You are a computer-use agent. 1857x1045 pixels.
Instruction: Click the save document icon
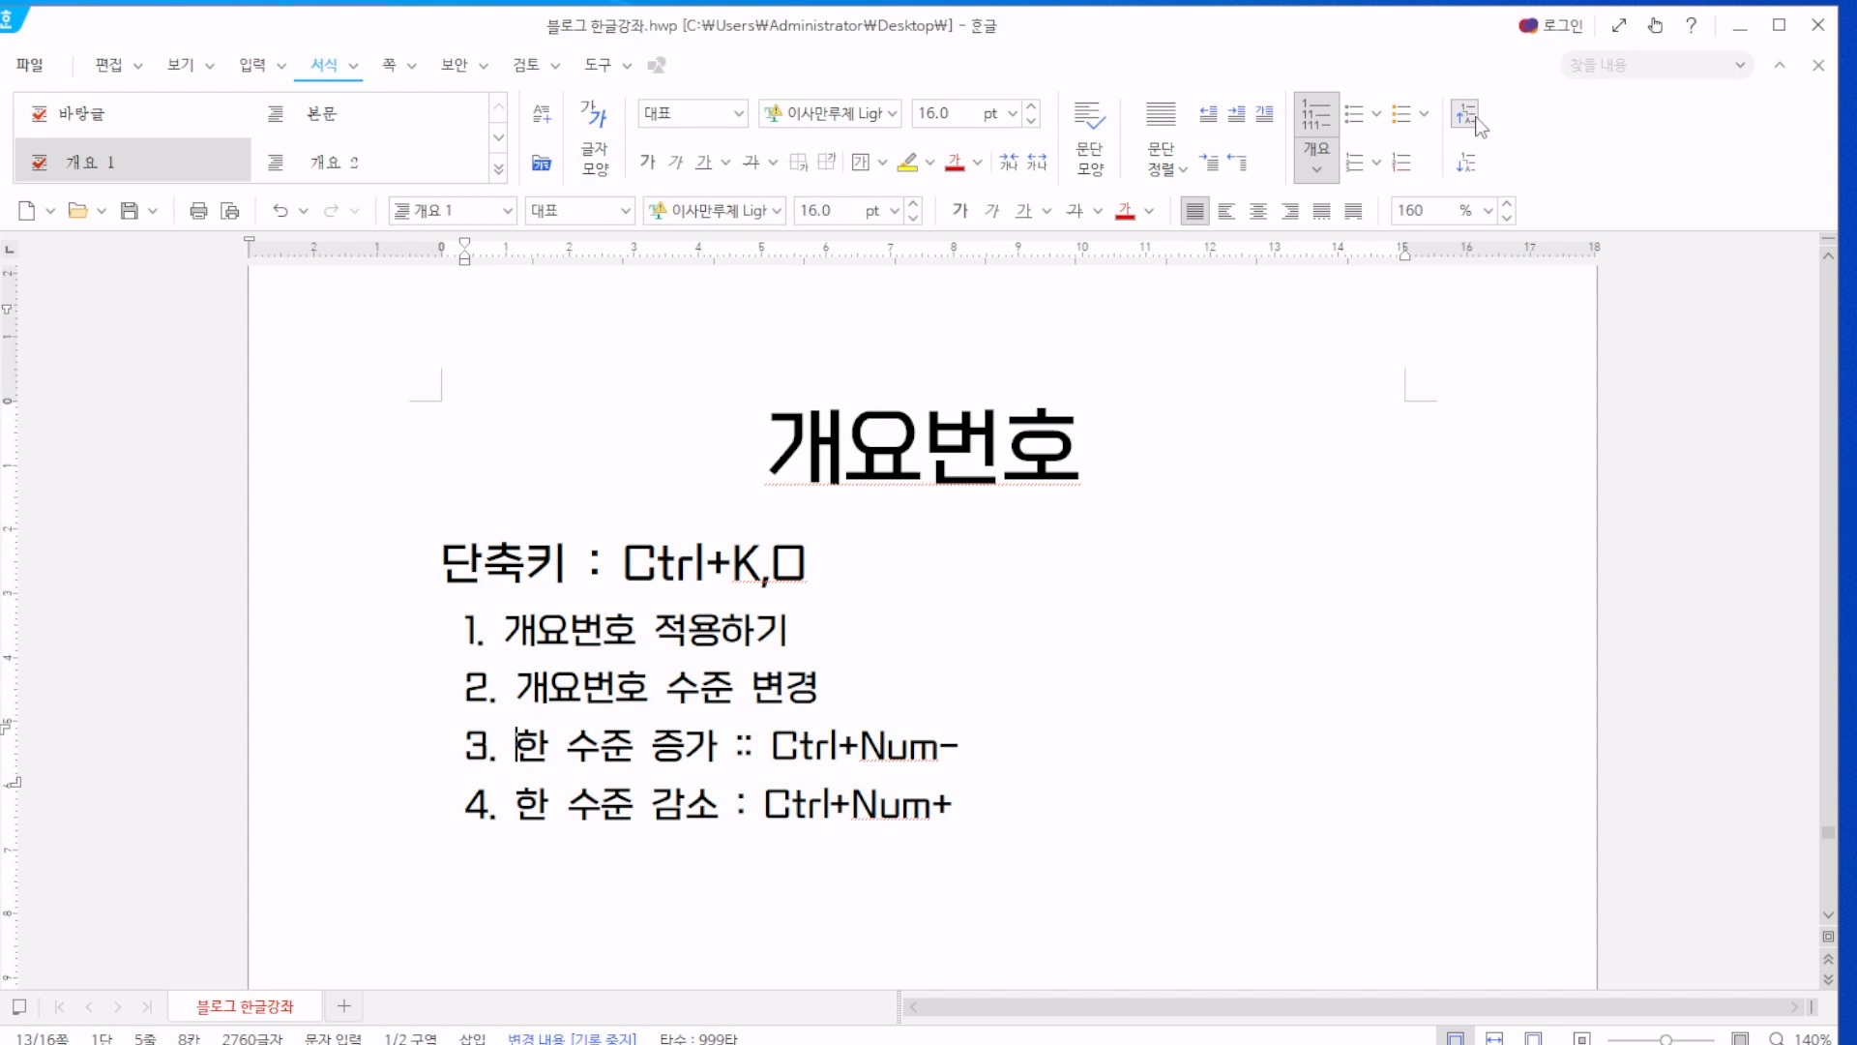click(129, 211)
